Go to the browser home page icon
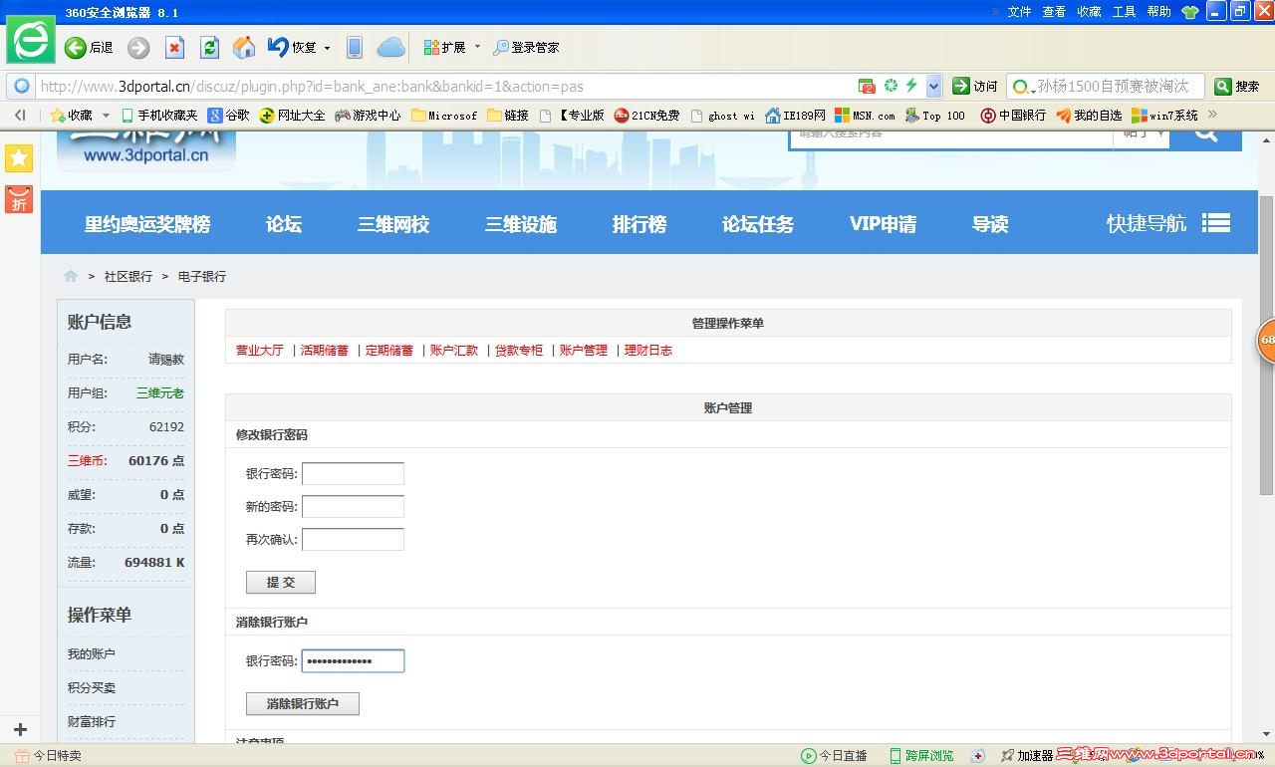This screenshot has height=767, width=1275. tap(244, 47)
